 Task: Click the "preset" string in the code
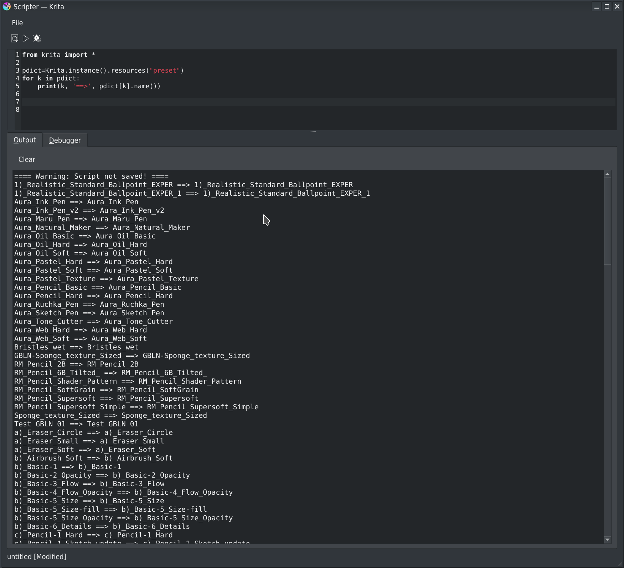pos(164,70)
